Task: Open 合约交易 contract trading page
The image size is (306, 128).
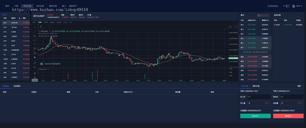Action: 40,6
